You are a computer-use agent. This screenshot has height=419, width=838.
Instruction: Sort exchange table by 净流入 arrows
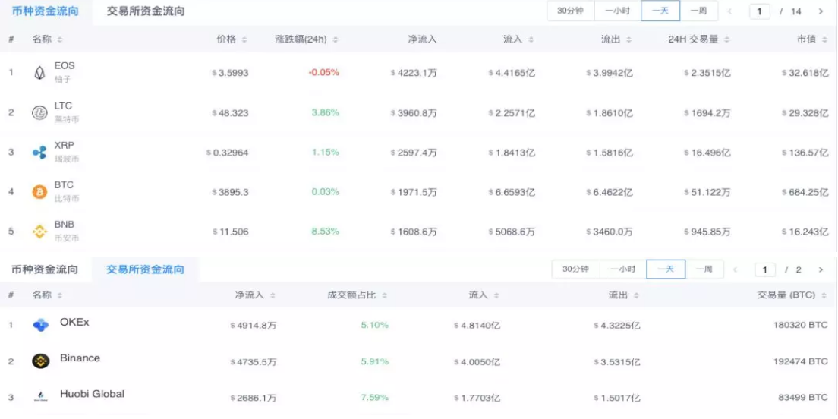tap(273, 295)
